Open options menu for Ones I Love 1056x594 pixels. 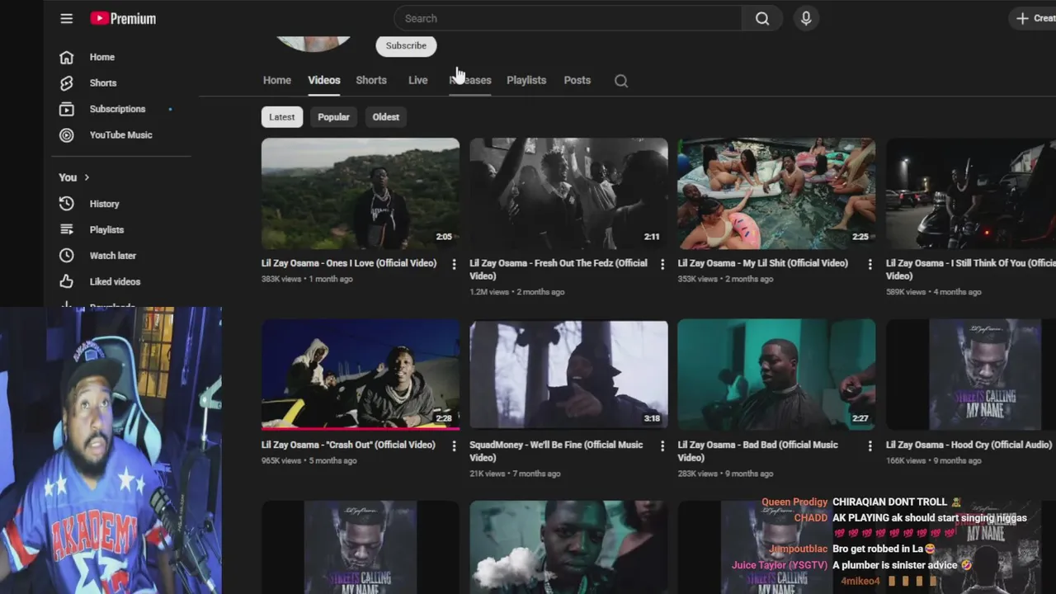tap(454, 264)
